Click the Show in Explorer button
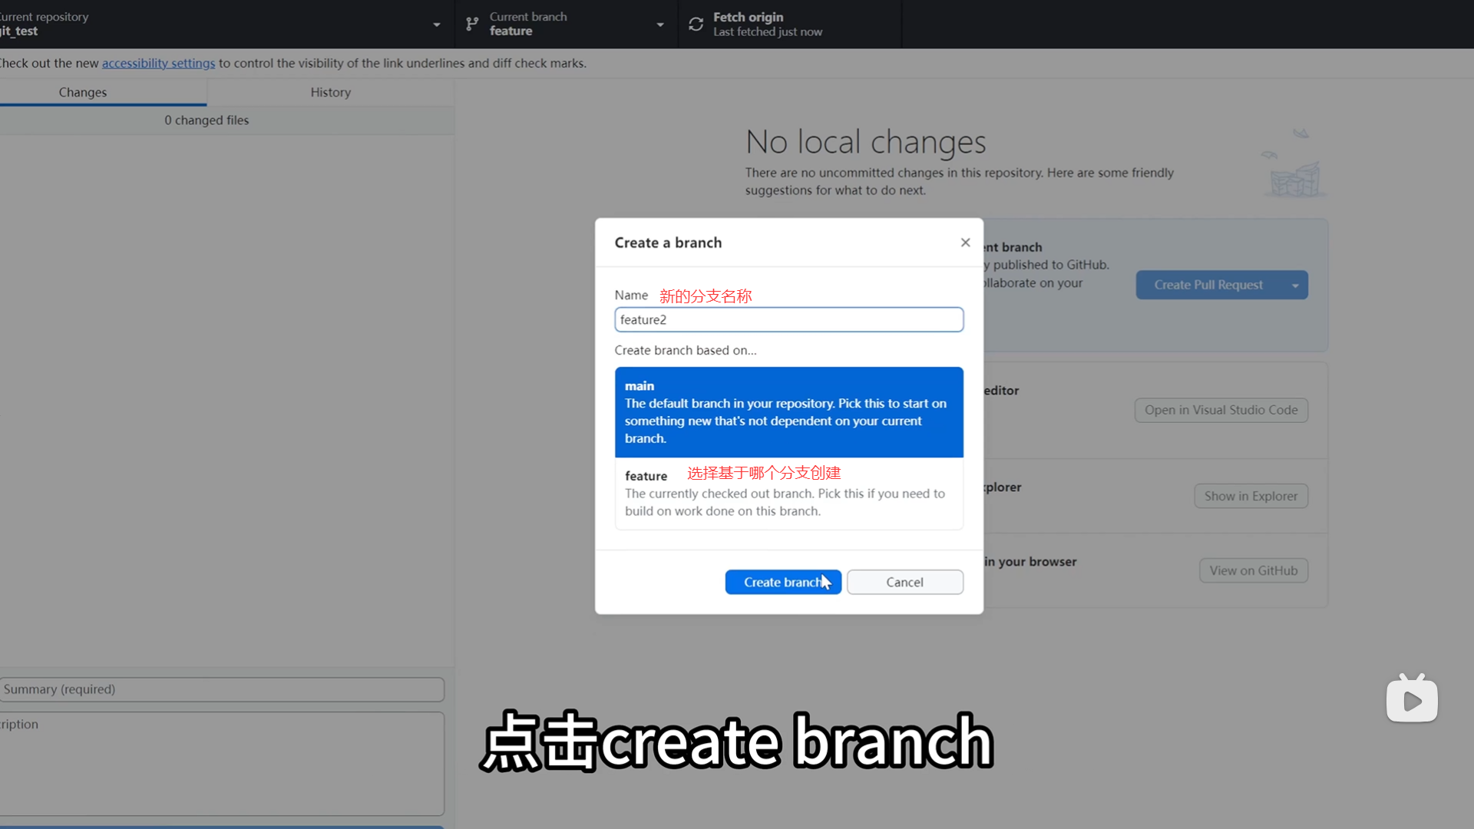The image size is (1474, 829). coord(1251,496)
